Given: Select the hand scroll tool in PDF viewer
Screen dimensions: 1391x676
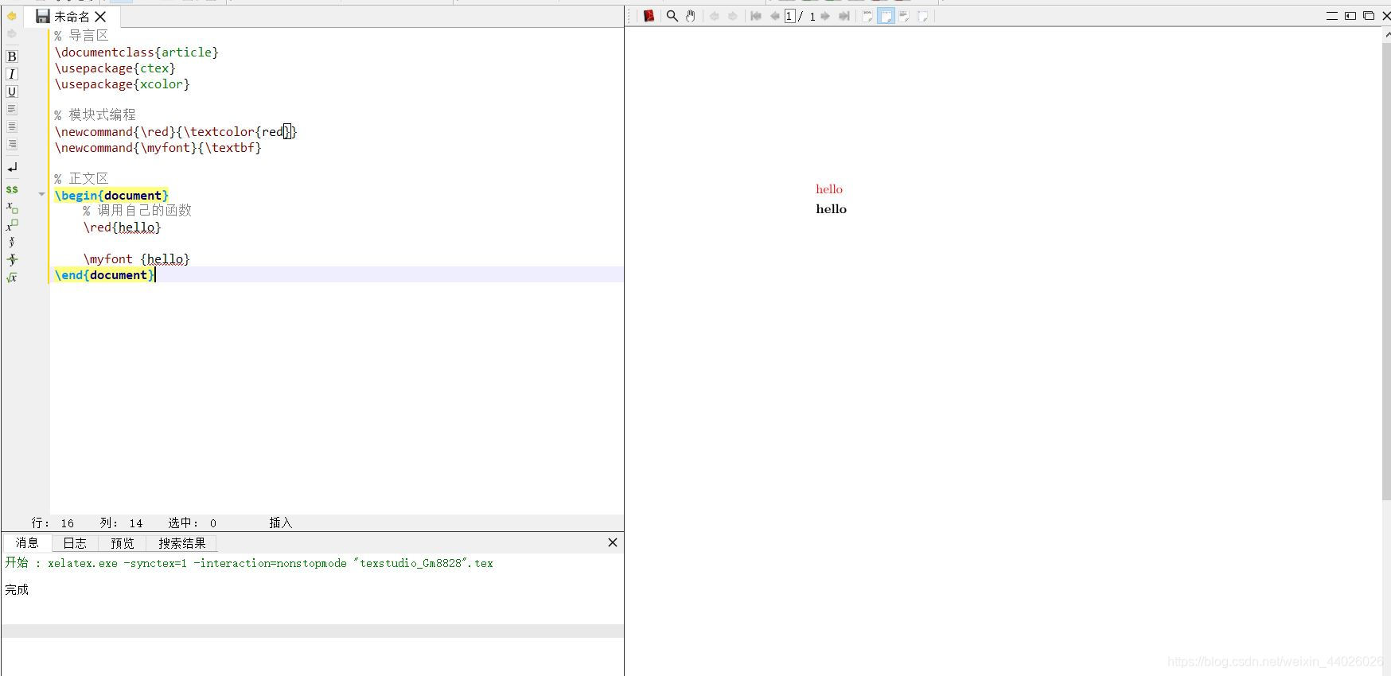Looking at the screenshot, I should coord(691,16).
